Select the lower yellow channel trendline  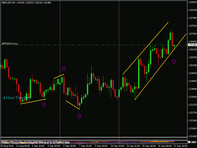[160, 67]
